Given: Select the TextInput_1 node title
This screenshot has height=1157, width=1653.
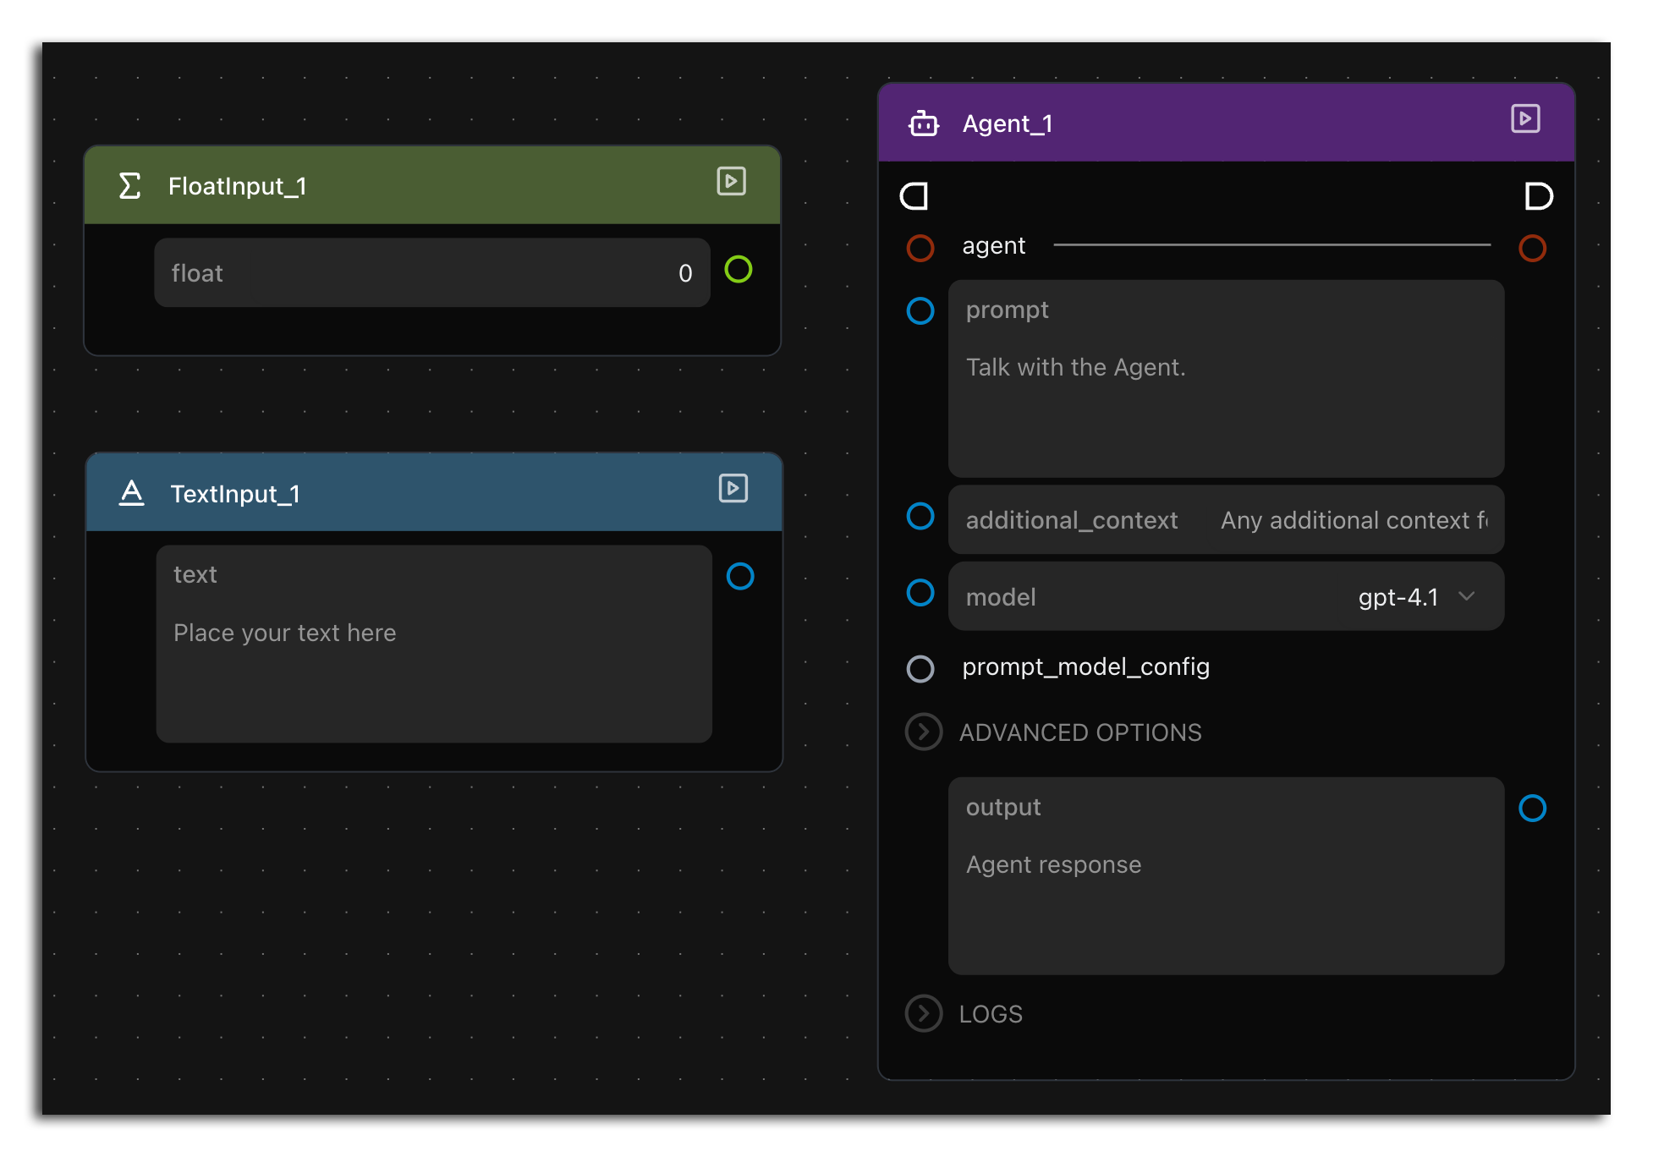Looking at the screenshot, I should tap(235, 494).
